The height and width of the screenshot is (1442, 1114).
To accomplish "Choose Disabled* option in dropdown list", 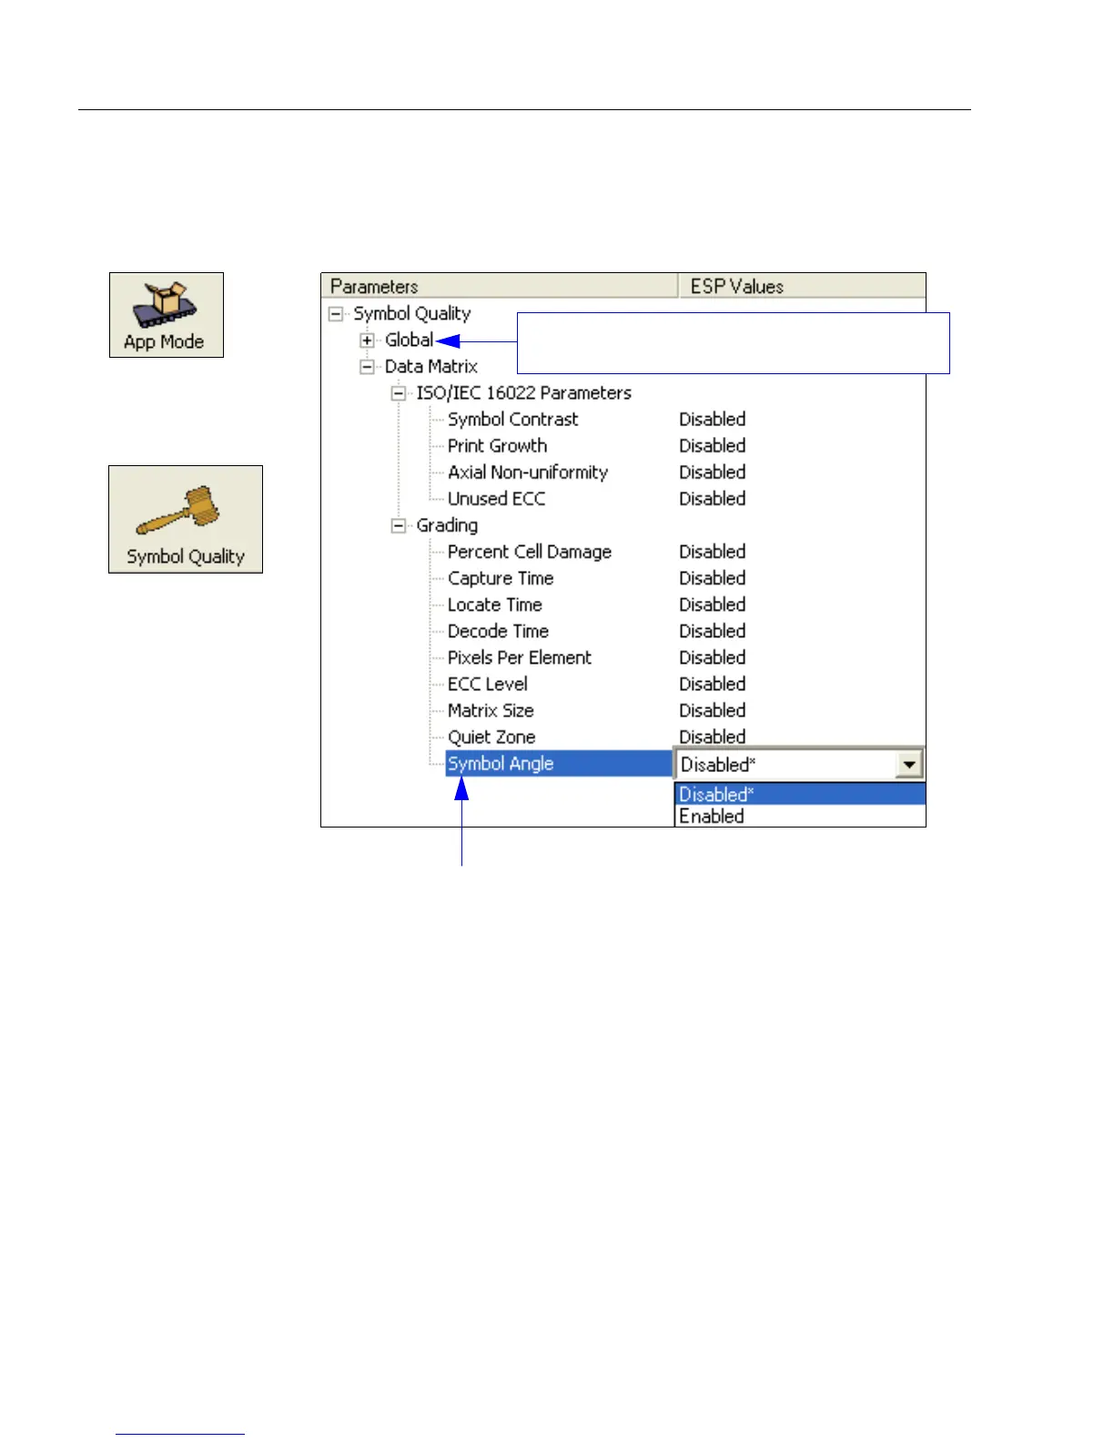I will coord(800,794).
